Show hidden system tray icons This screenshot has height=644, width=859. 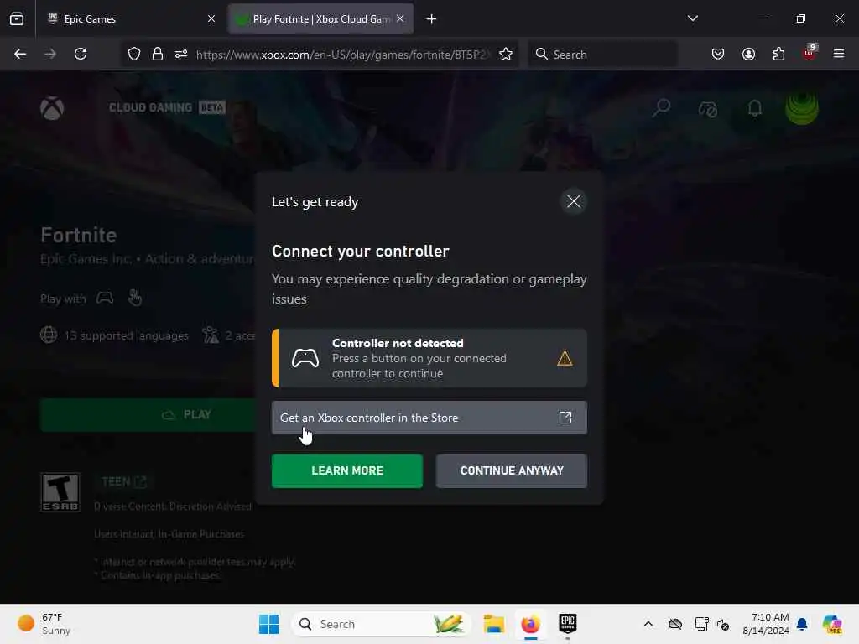point(648,624)
